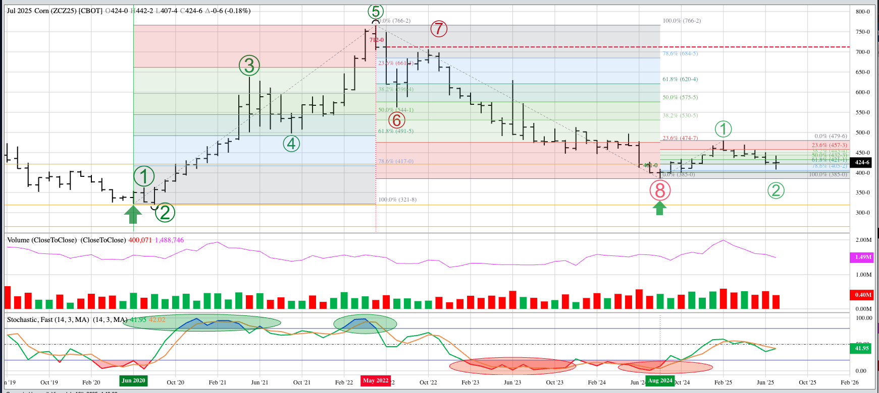This screenshot has width=879, height=393.
Task: Select the "Stochastic, Fast (14, 3, MA)" indicator label
Action: [x=48, y=319]
